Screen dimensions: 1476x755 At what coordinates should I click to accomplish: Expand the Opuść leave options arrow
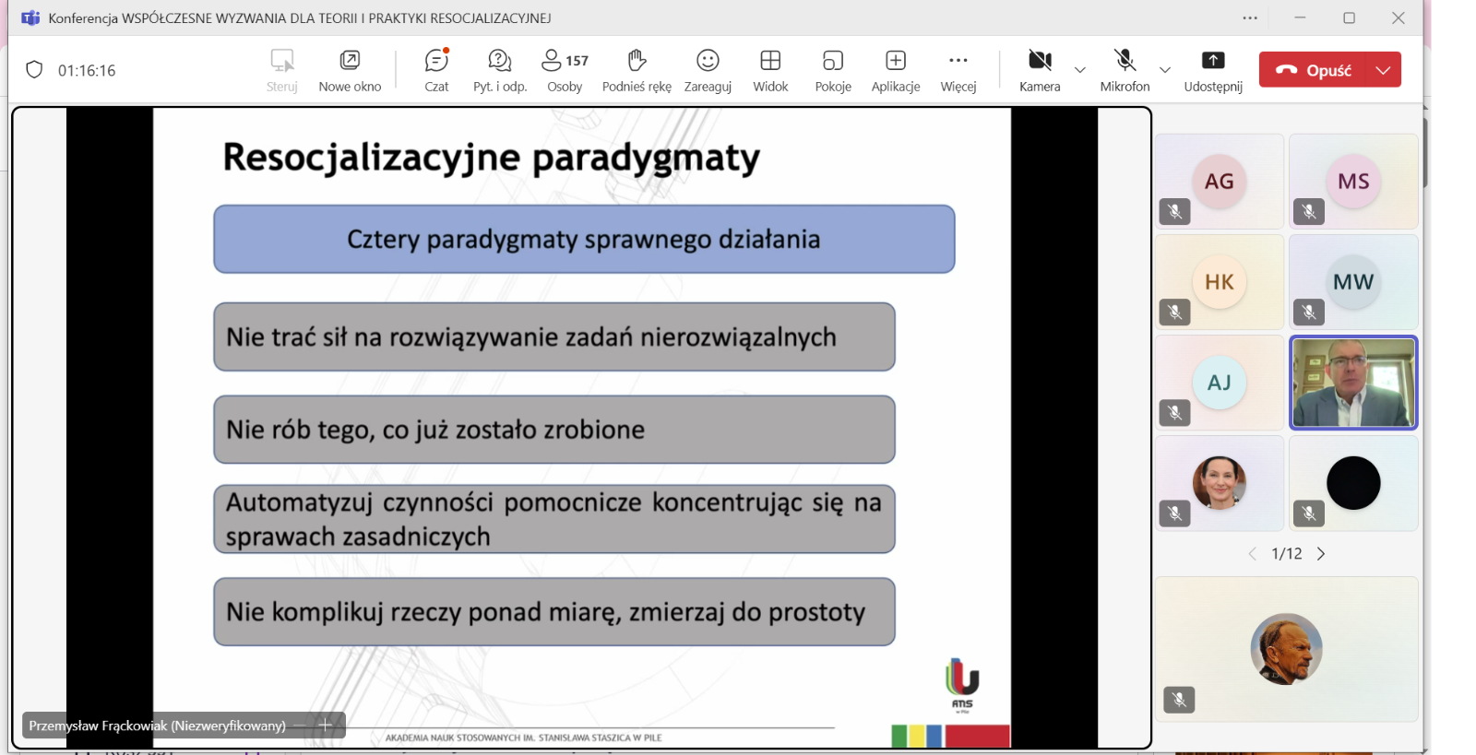pos(1383,70)
